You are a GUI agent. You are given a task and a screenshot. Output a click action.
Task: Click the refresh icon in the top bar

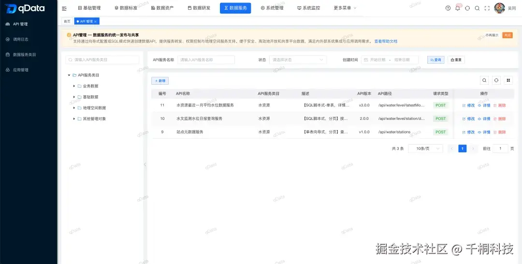point(467,8)
